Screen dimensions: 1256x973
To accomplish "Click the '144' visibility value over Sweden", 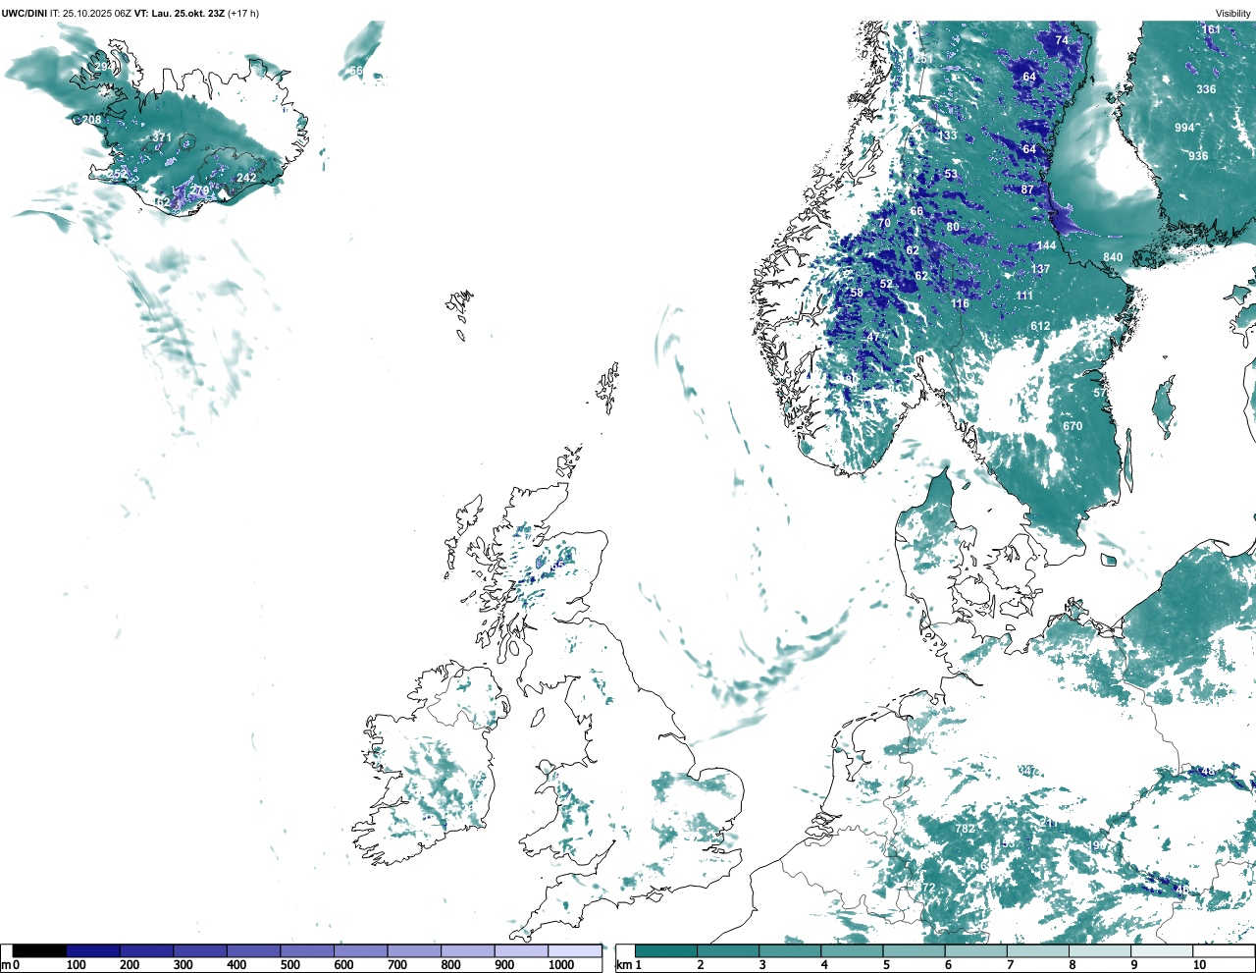I will point(1047,245).
